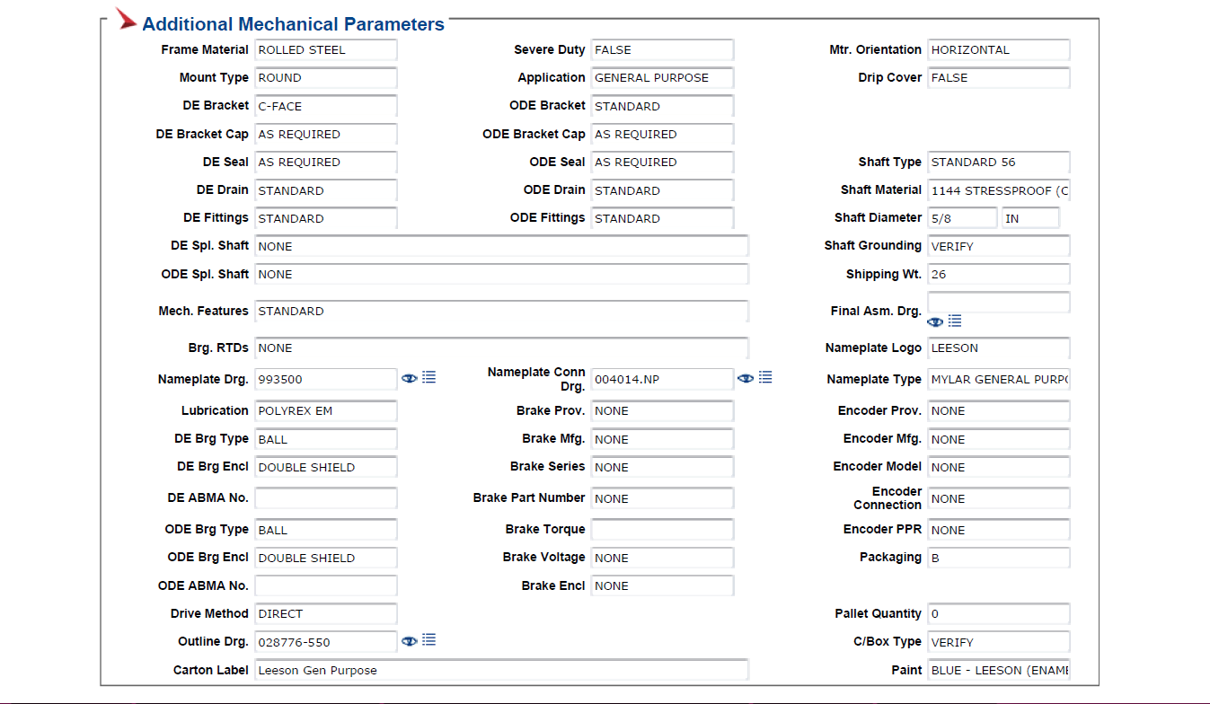Viewport: 1210px width, 704px height.
Task: Select the Nameplate Logo field LEESON
Action: 999,348
